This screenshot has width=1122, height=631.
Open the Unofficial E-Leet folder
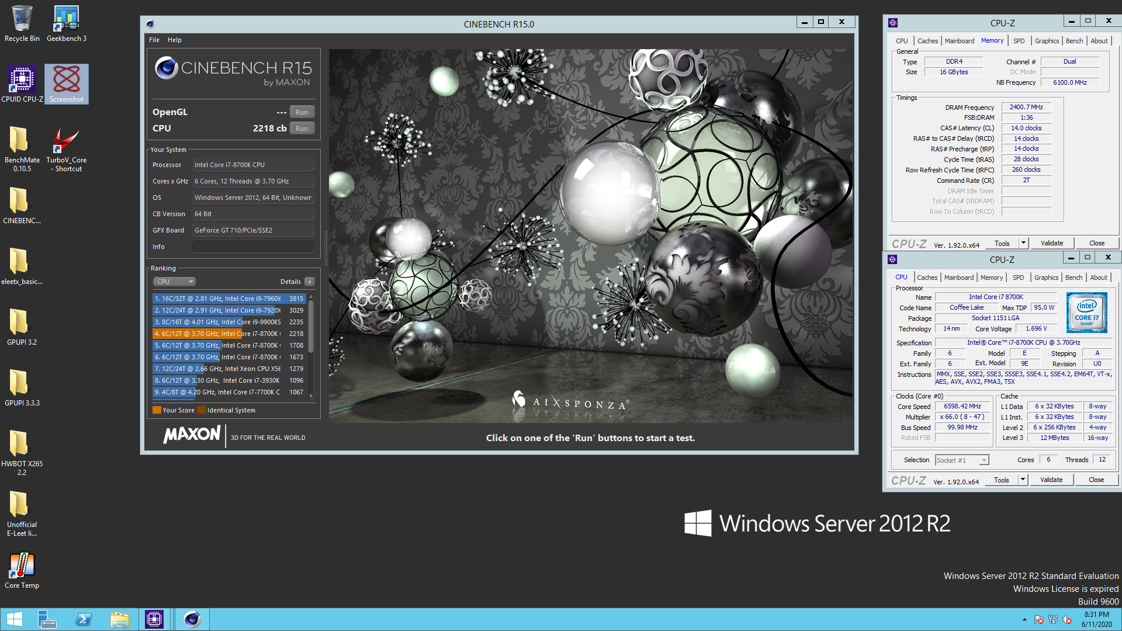[x=22, y=514]
